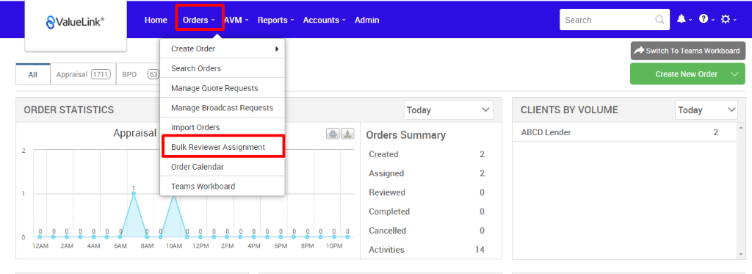The image size is (752, 274).
Task: Go to the Home page
Action: [x=156, y=20]
